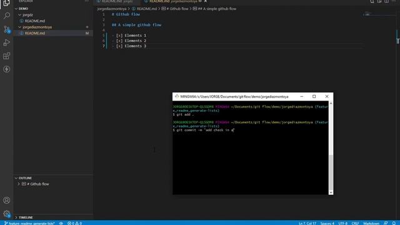400x225 pixels.
Task: Open Explorer panel more actions ellipsis
Action: tap(87, 1)
